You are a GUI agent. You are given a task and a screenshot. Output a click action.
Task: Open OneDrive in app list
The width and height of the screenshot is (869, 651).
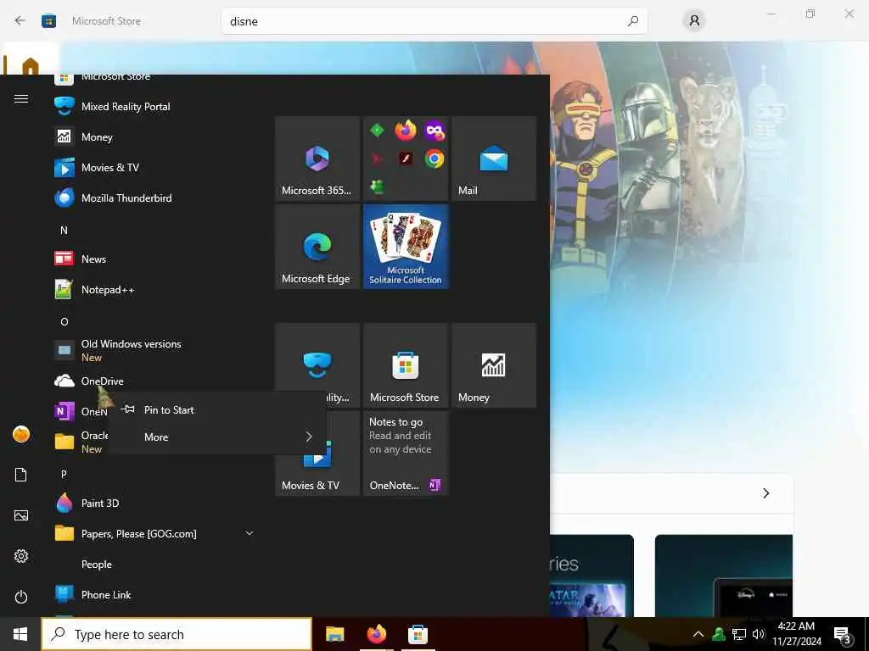click(155, 381)
